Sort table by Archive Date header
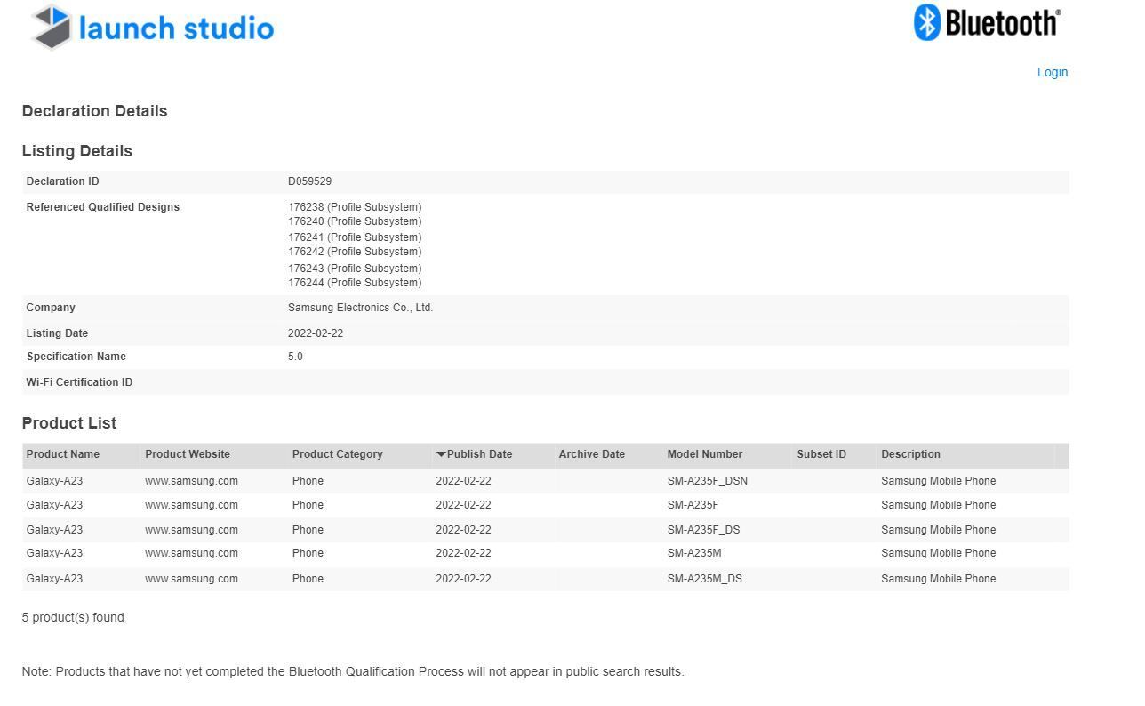The image size is (1145, 706). coord(591,454)
